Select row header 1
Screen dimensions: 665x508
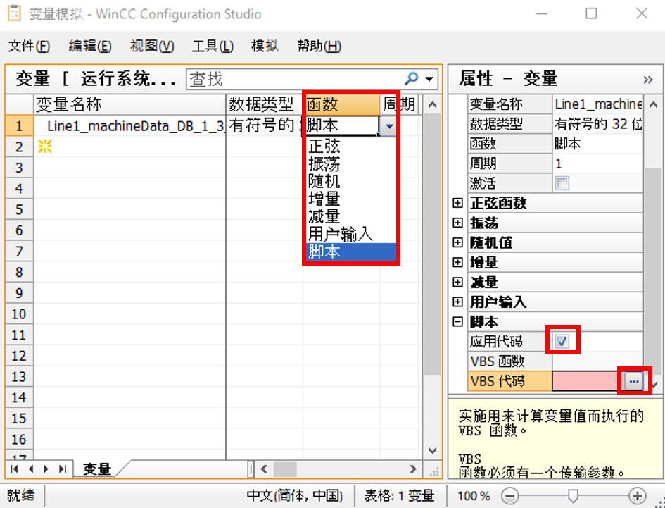pyautogui.click(x=19, y=125)
